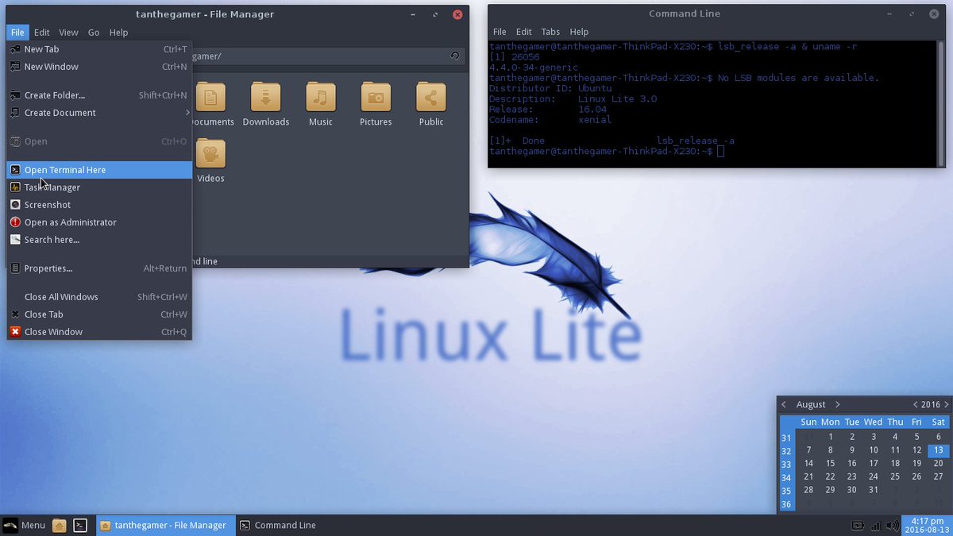Select day 30 in the calendar
Screen dimensions: 953x536
tap(851, 490)
